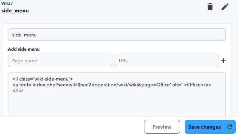
Task: Click the 'Office</a>' text in the editor
Action: pyautogui.click(x=199, y=85)
